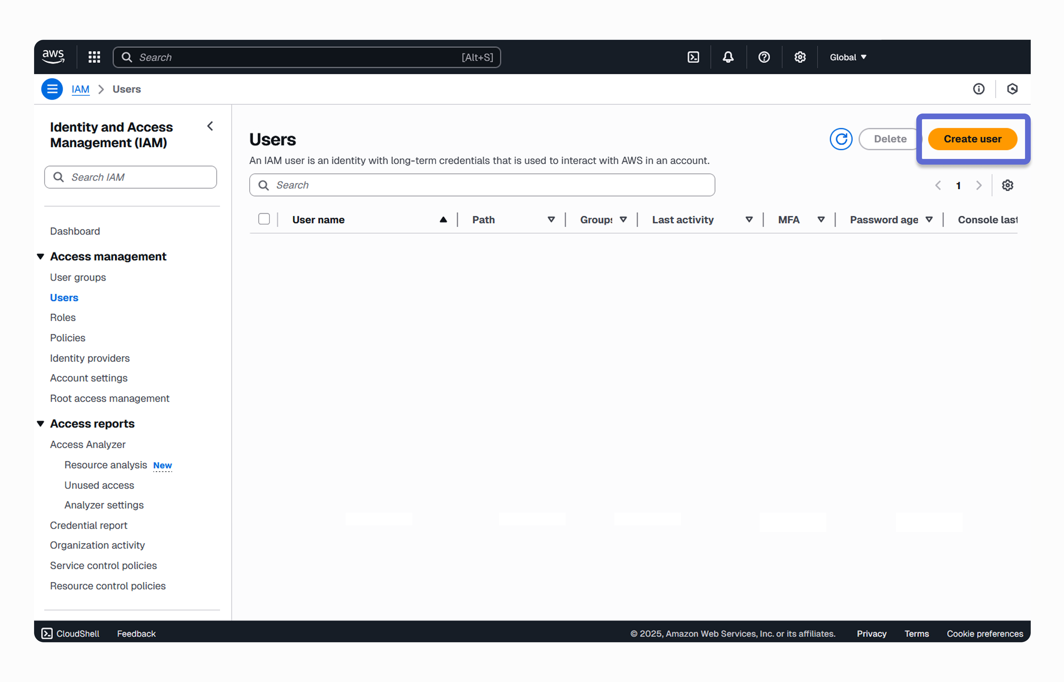Screen dimensions: 1064x682
Task: Sort by Groups column arrow
Action: tap(623, 220)
